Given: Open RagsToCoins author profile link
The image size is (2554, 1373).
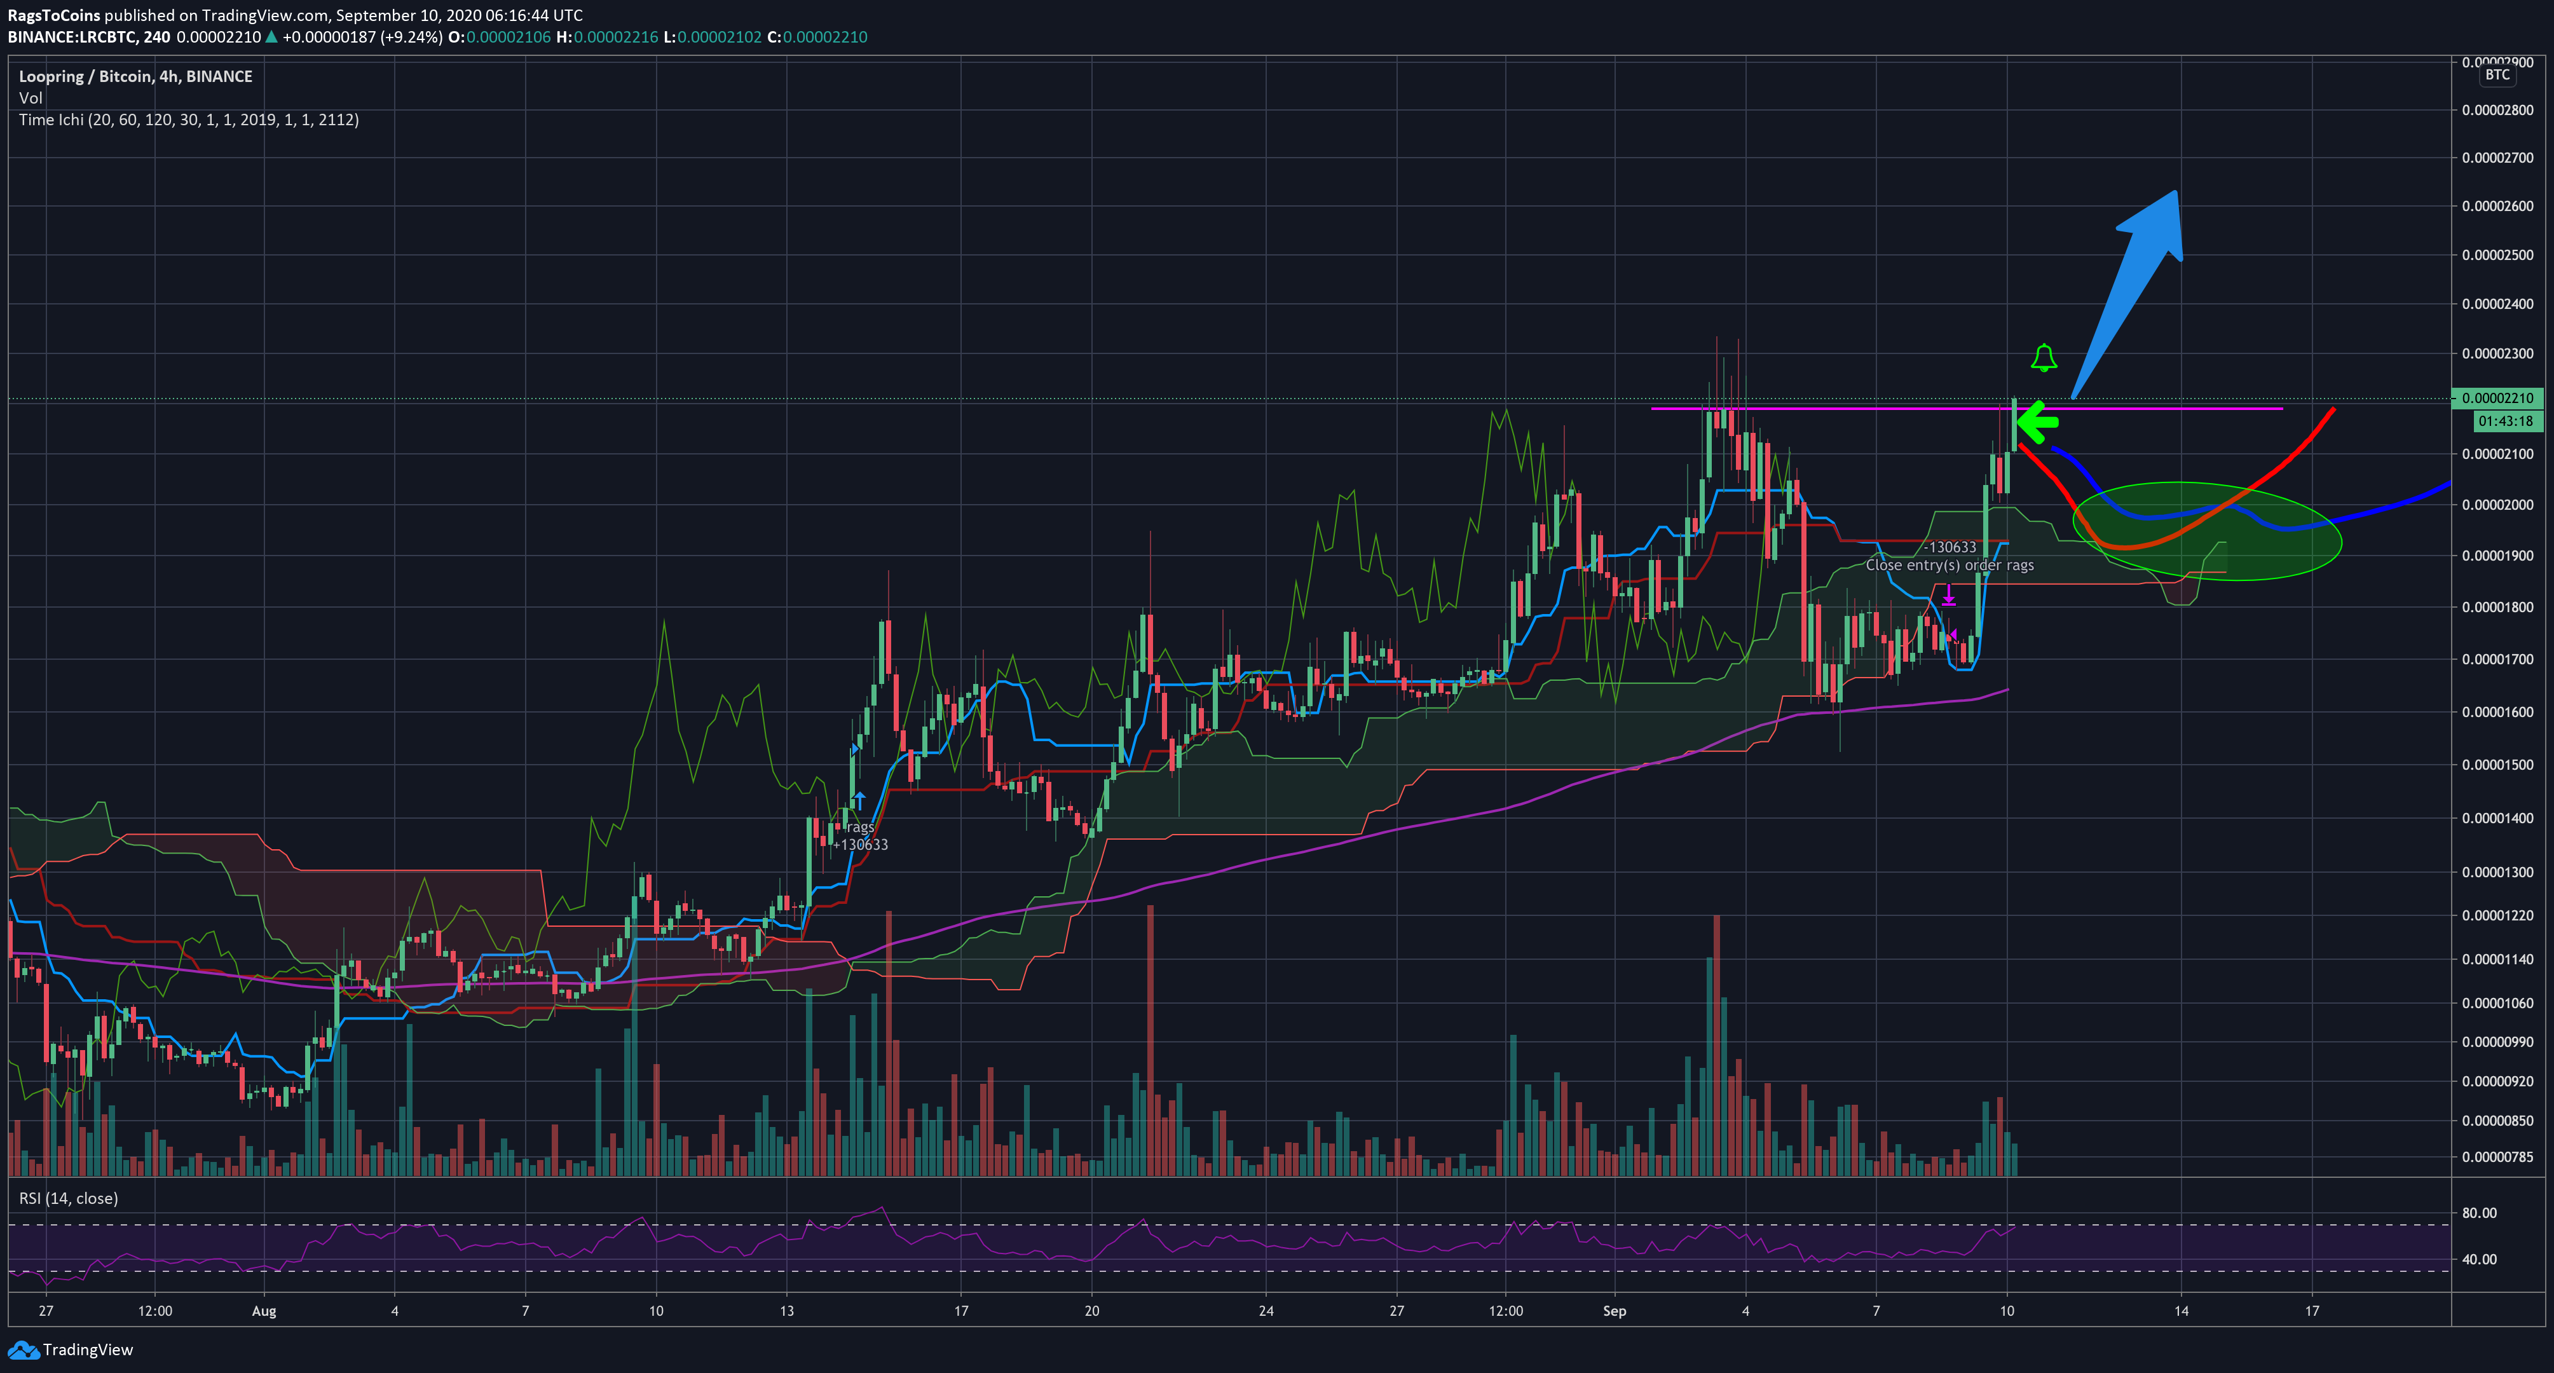Looking at the screenshot, I should click(53, 15).
